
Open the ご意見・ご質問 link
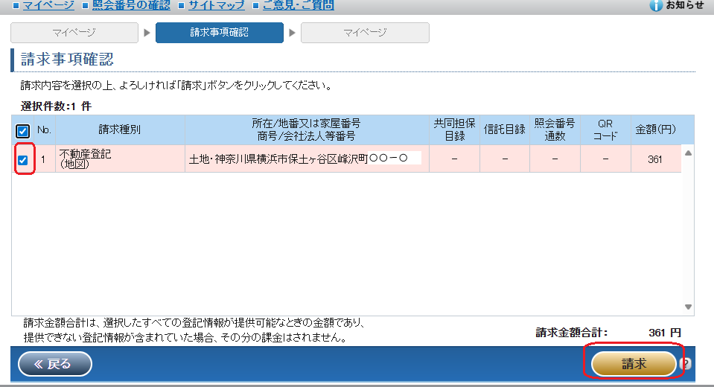tap(298, 5)
